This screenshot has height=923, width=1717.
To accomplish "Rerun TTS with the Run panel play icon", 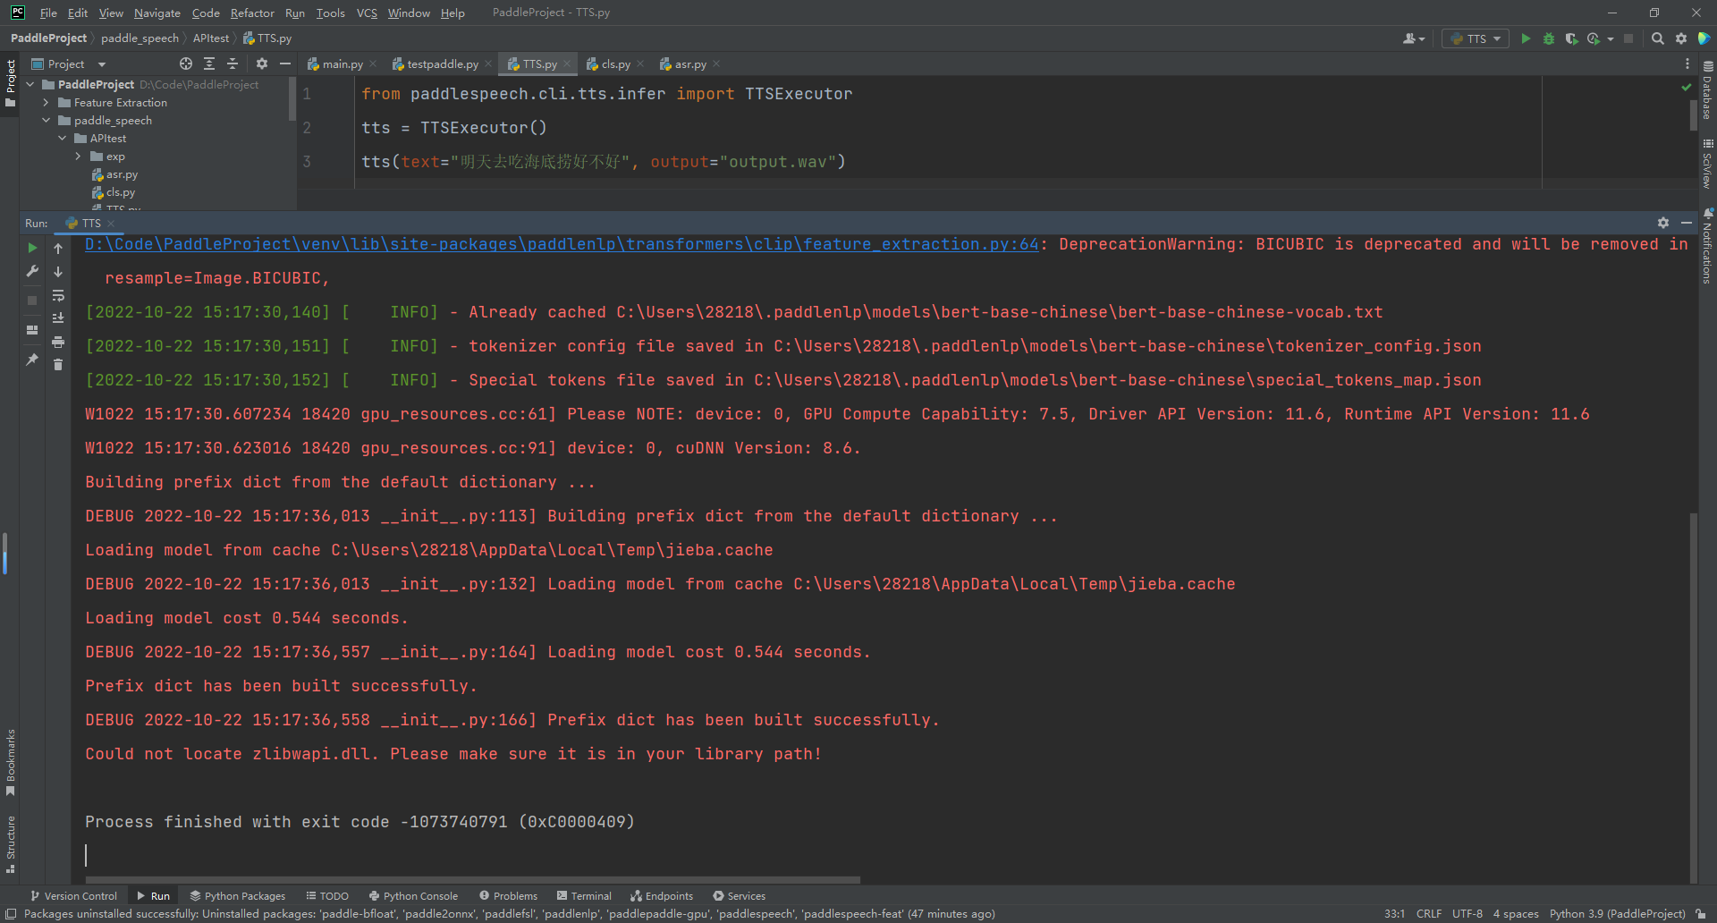I will [32, 248].
